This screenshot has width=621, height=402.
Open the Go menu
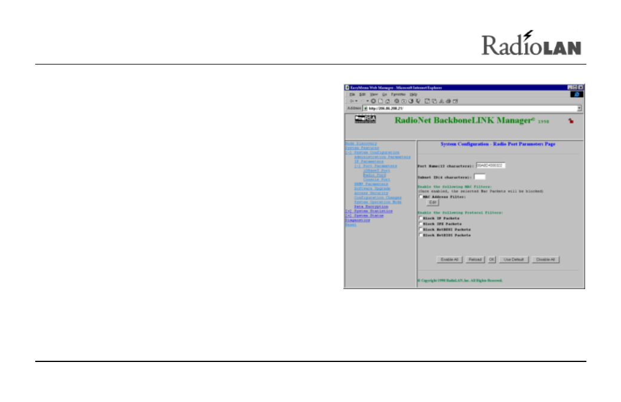[385, 94]
